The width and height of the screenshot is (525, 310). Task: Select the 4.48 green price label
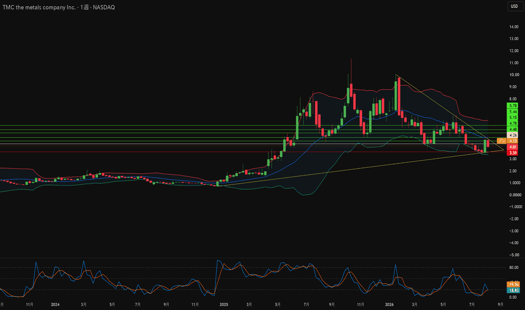pos(513,130)
